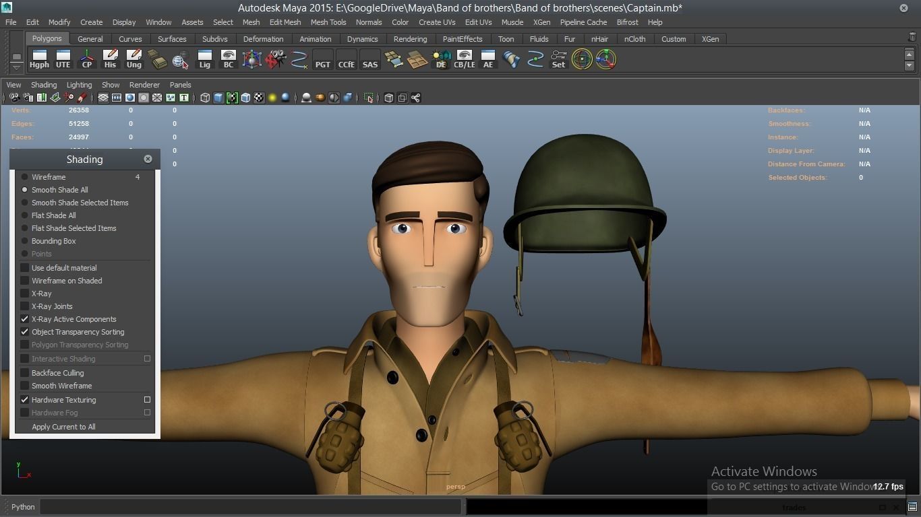The width and height of the screenshot is (921, 517).
Task: Open the Bifrost menu
Action: tap(627, 22)
